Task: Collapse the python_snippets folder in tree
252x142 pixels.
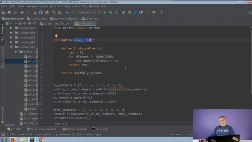Action: pos(16,52)
